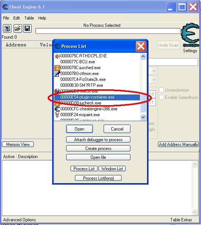Screen dimensions: 201x225
Task: Select 00000F24-mspaint.exe process
Action: click(x=97, y=115)
